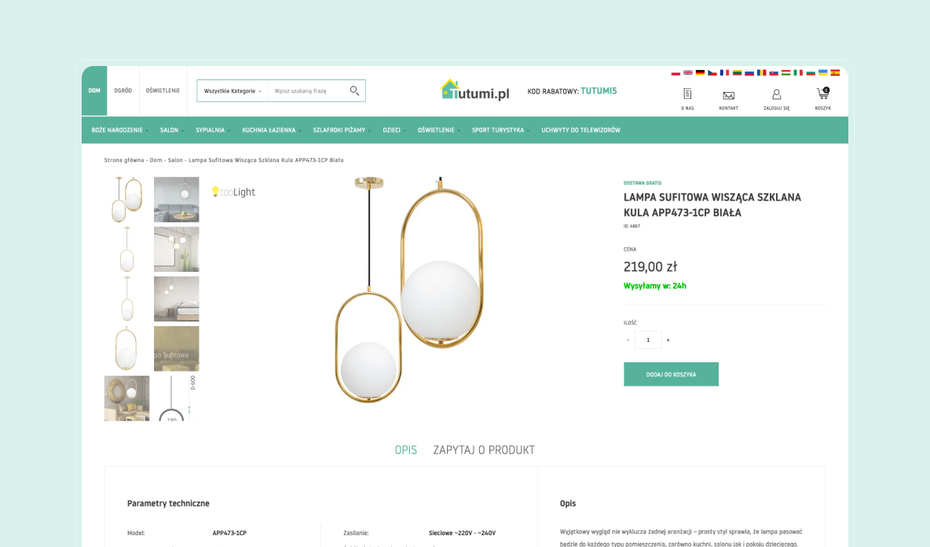The width and height of the screenshot is (930, 547).
Task: Expand the Sport Turystyka menu
Action: pyautogui.click(x=500, y=130)
